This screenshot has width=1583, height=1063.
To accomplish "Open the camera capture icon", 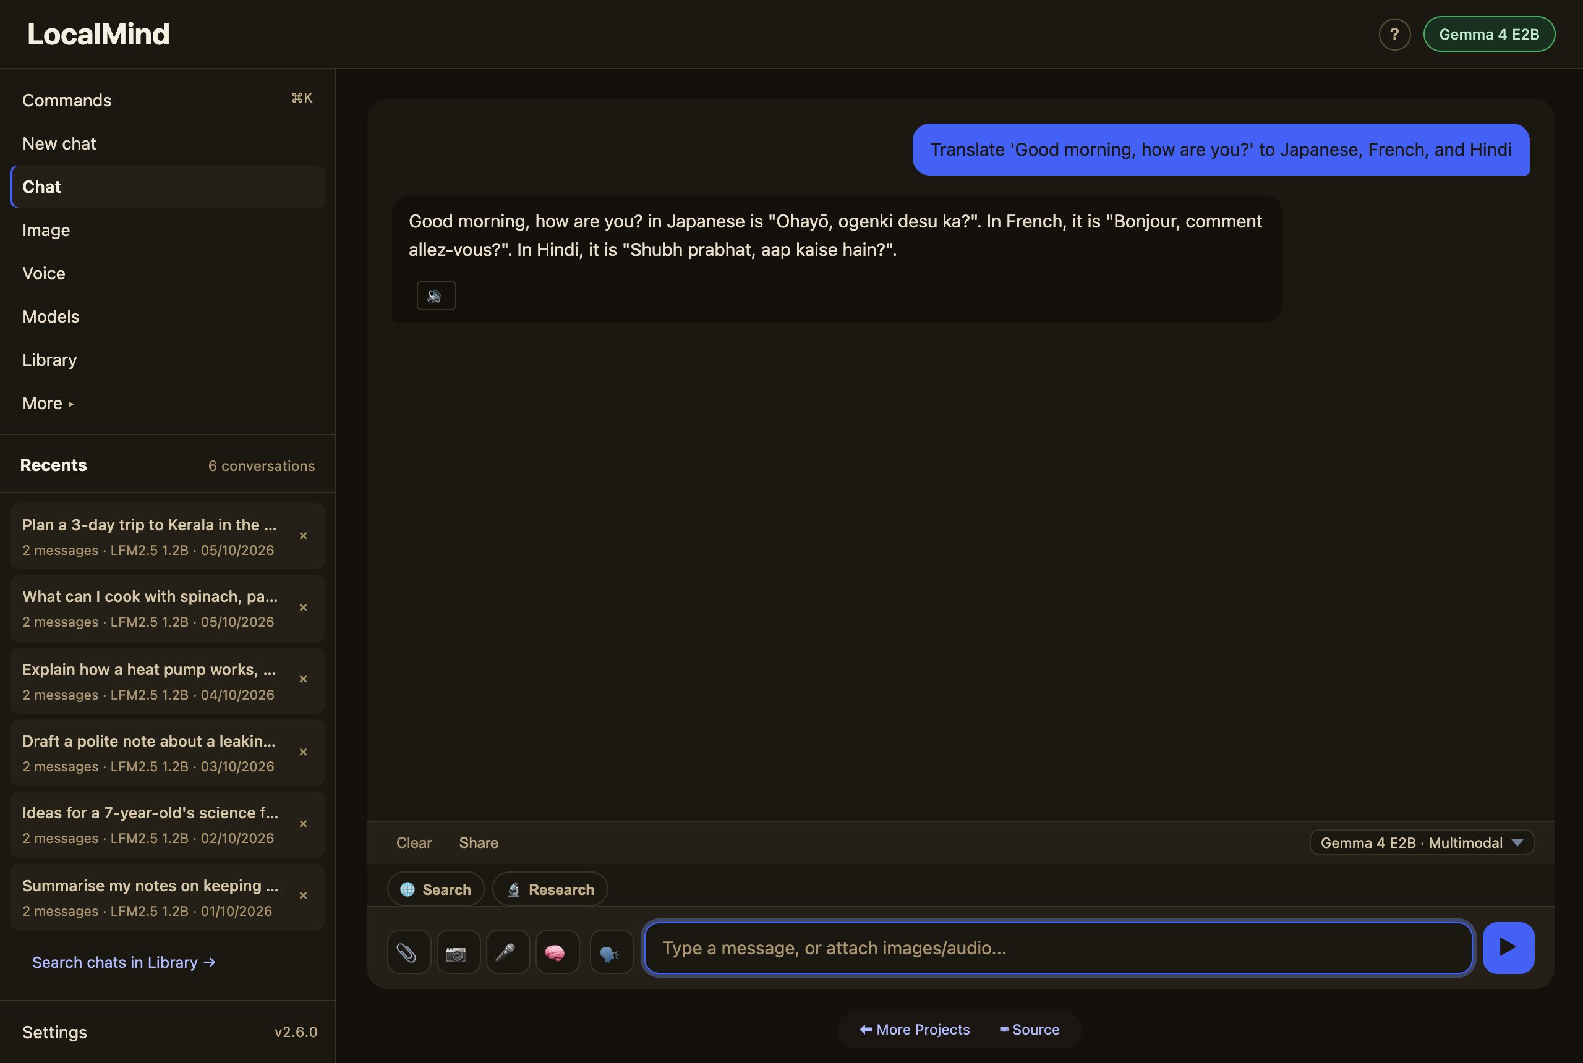I will pos(458,952).
